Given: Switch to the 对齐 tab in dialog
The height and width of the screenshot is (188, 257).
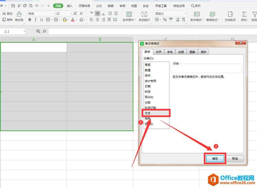Looking at the screenshot, I should [159, 52].
